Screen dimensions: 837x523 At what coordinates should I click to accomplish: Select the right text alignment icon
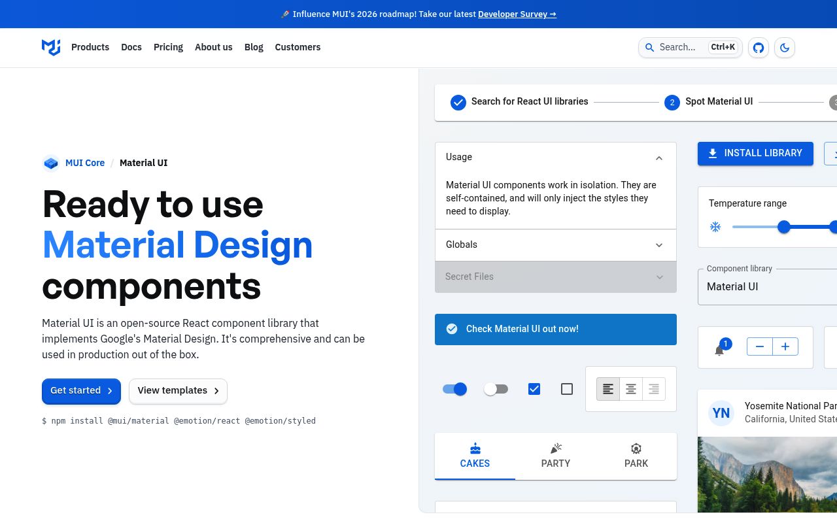[x=654, y=388]
